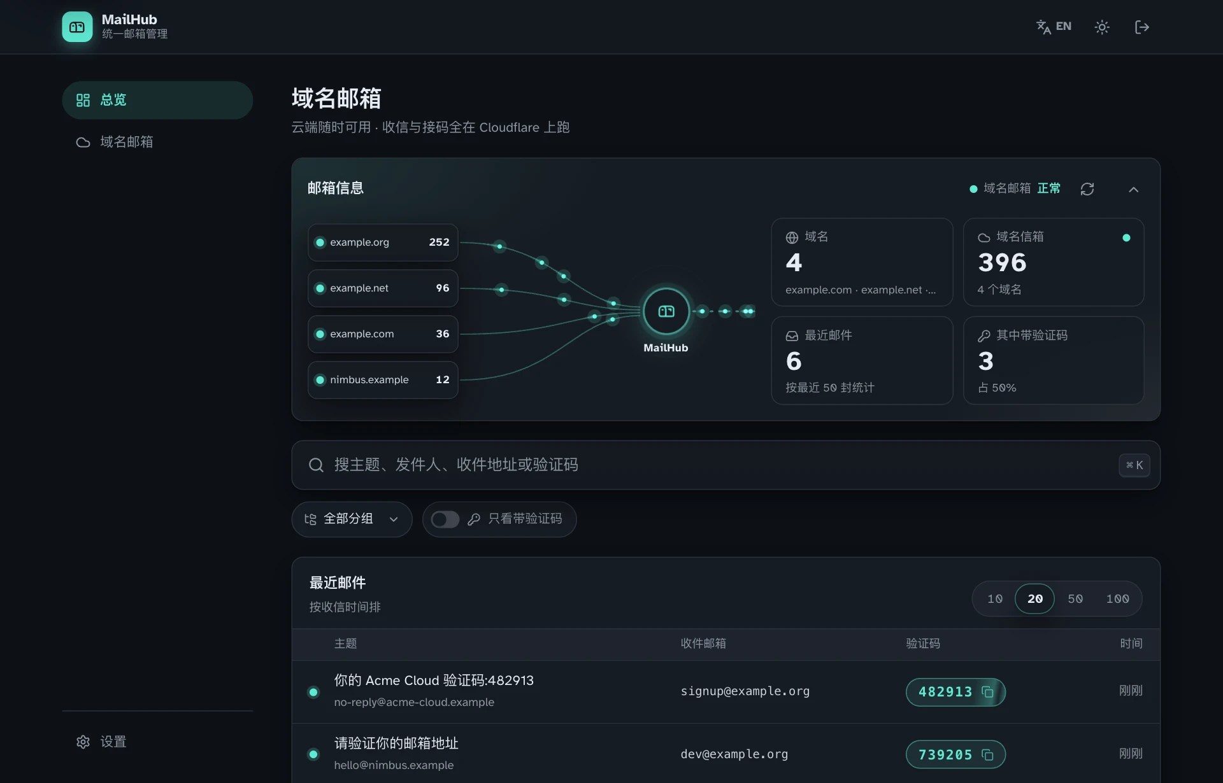Select the nimbus.example domain chip
The height and width of the screenshot is (783, 1223).
383,380
